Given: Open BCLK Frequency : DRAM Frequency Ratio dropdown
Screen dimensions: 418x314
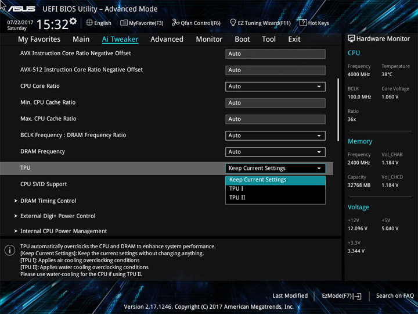Looking at the screenshot, I should pos(275,135).
